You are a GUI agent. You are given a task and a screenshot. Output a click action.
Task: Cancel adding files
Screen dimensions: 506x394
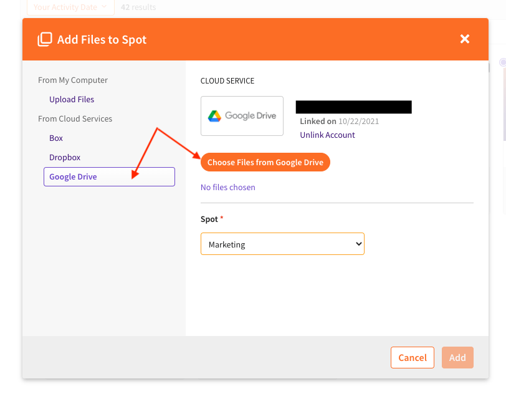tap(412, 357)
